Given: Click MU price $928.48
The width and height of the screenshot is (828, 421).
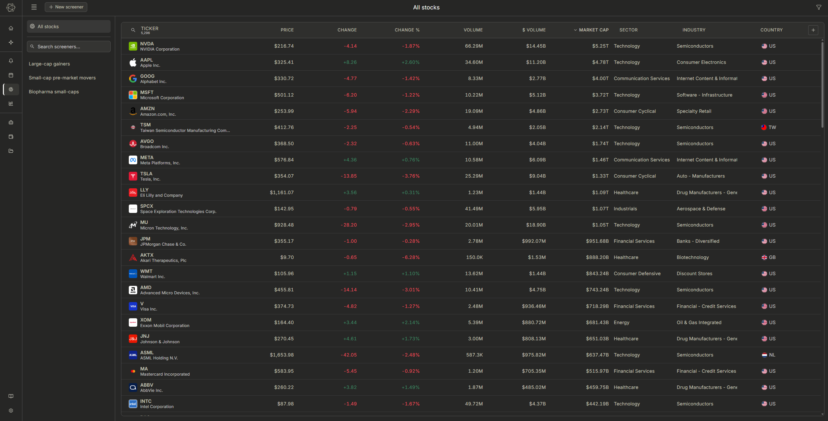Looking at the screenshot, I should (x=284, y=225).
